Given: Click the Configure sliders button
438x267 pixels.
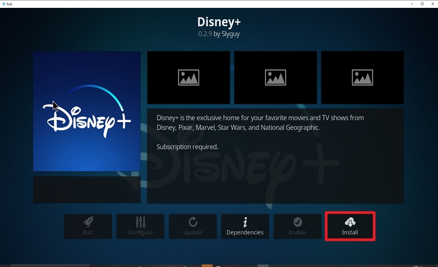Looking at the screenshot, I should [x=140, y=226].
